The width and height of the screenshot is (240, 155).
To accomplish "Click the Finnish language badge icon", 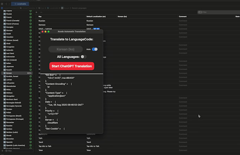I will [x=5, y=14].
